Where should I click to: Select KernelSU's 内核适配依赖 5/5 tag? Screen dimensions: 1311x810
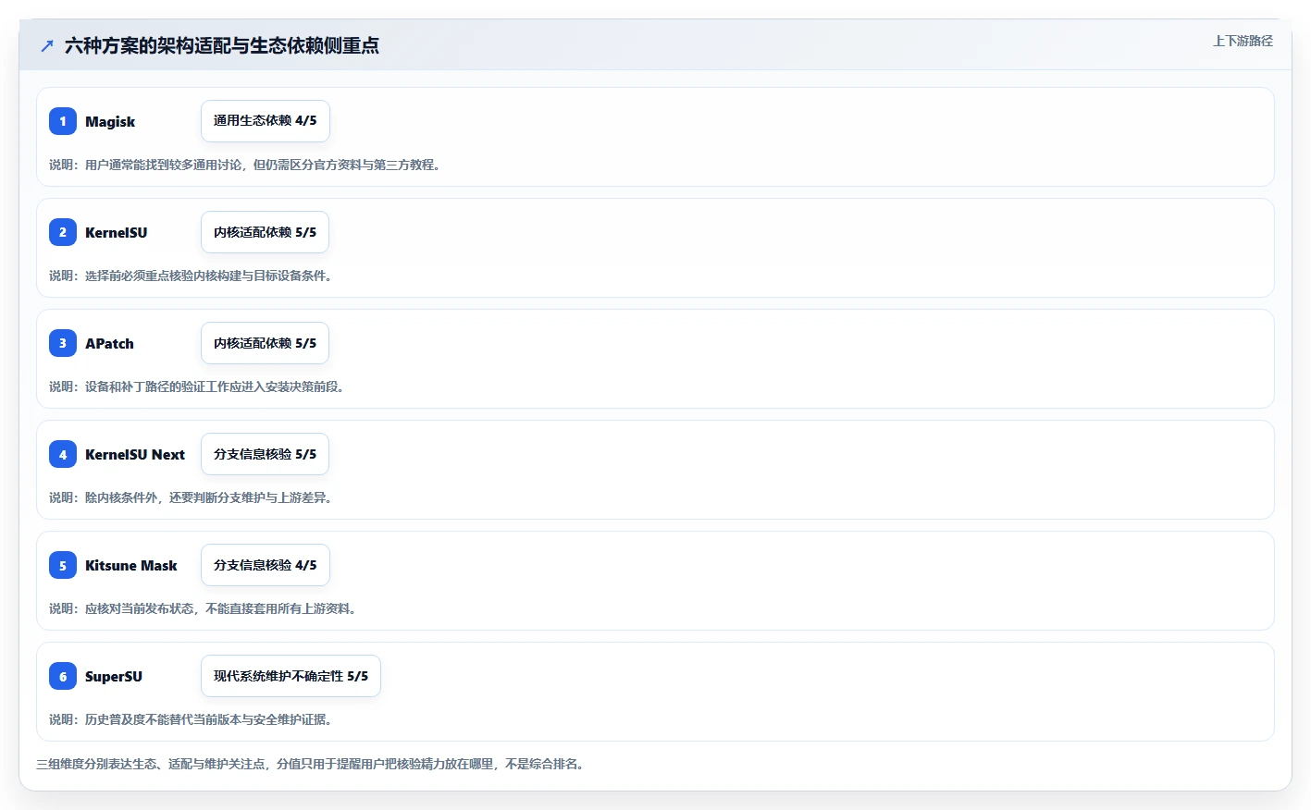(265, 232)
